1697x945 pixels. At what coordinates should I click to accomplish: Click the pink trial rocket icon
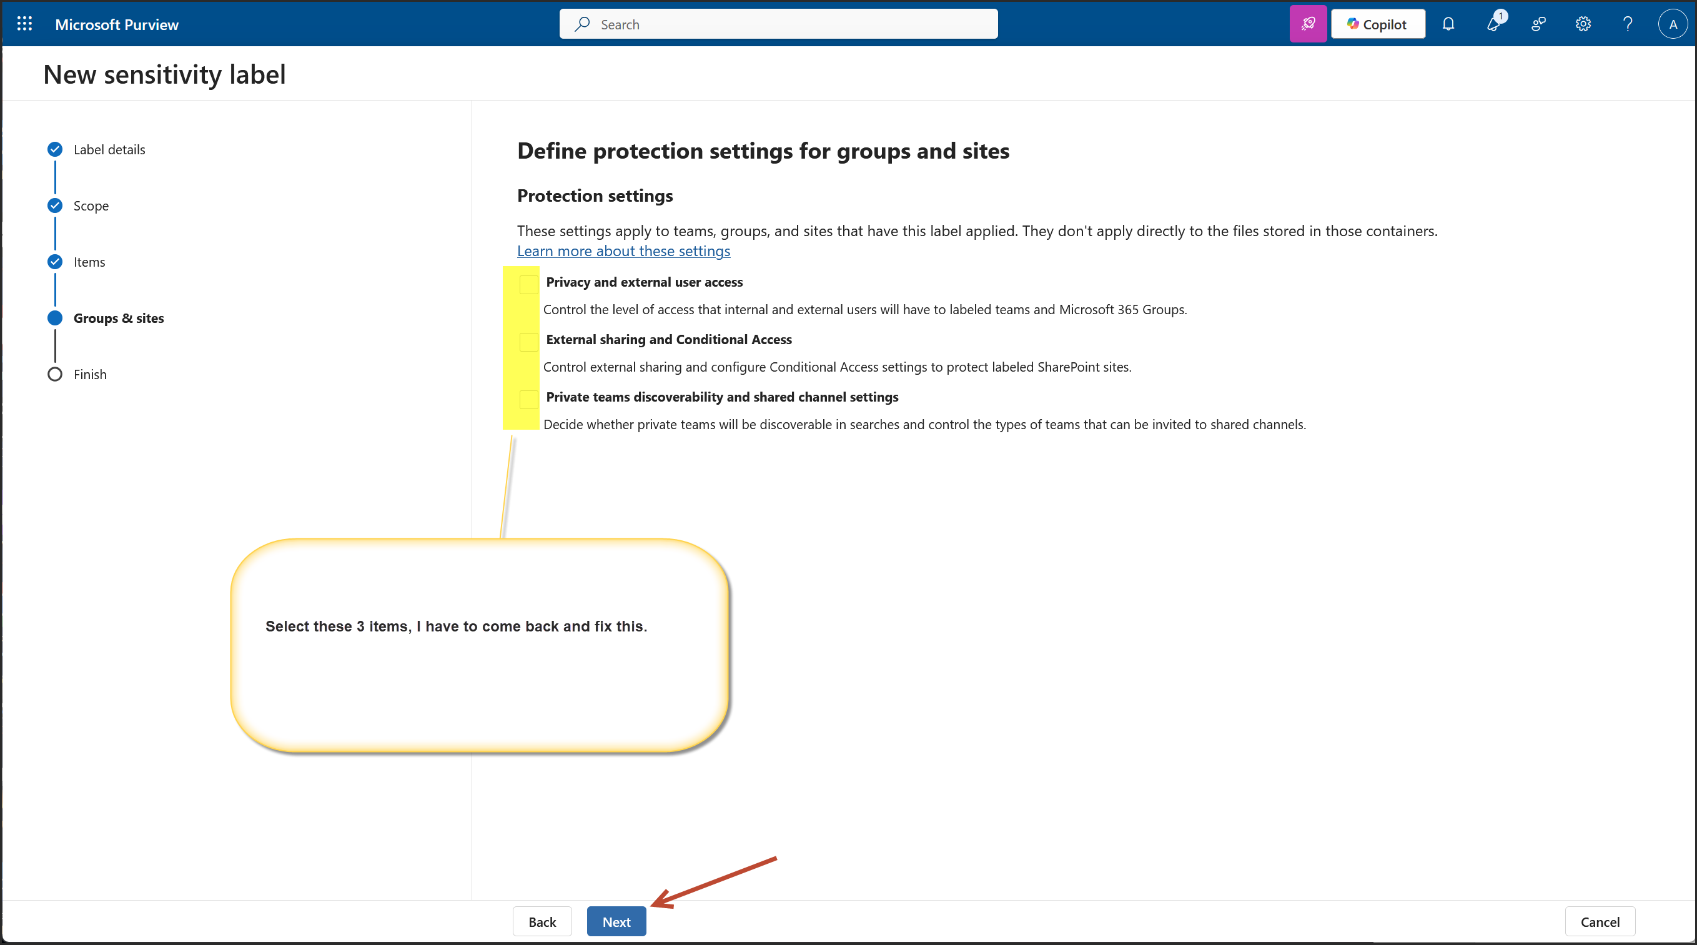1308,24
